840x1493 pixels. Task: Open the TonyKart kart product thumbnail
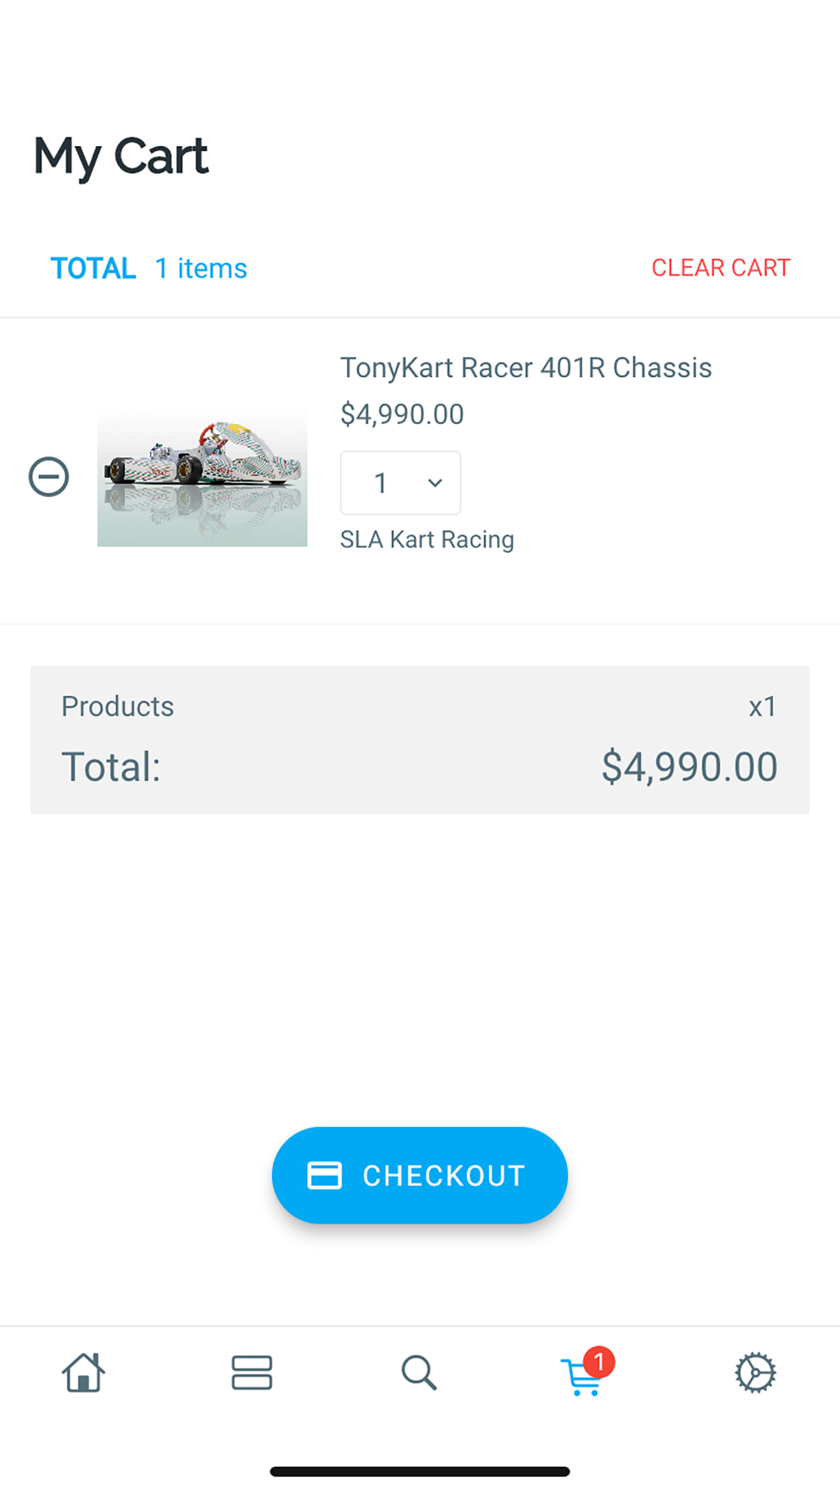(202, 477)
